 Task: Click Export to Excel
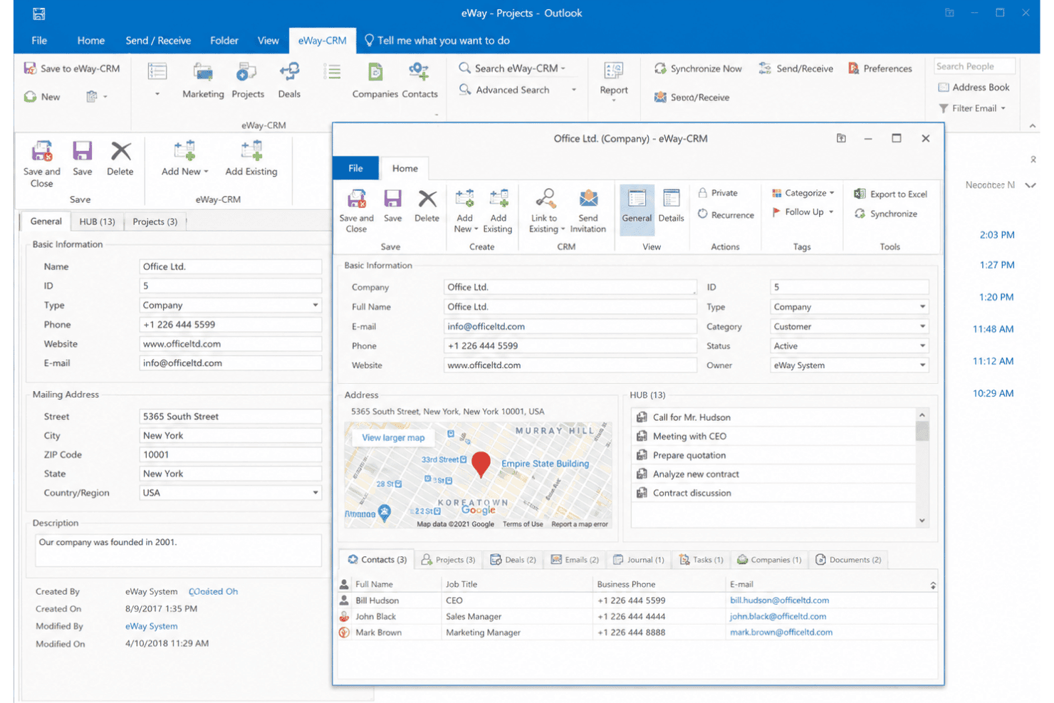coord(891,194)
